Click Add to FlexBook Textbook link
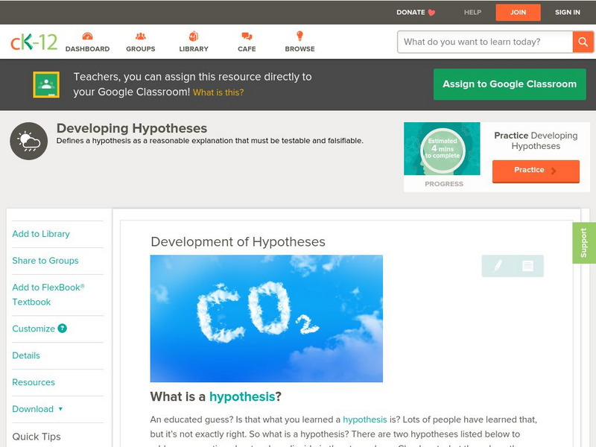This screenshot has height=447, width=596. (x=48, y=294)
